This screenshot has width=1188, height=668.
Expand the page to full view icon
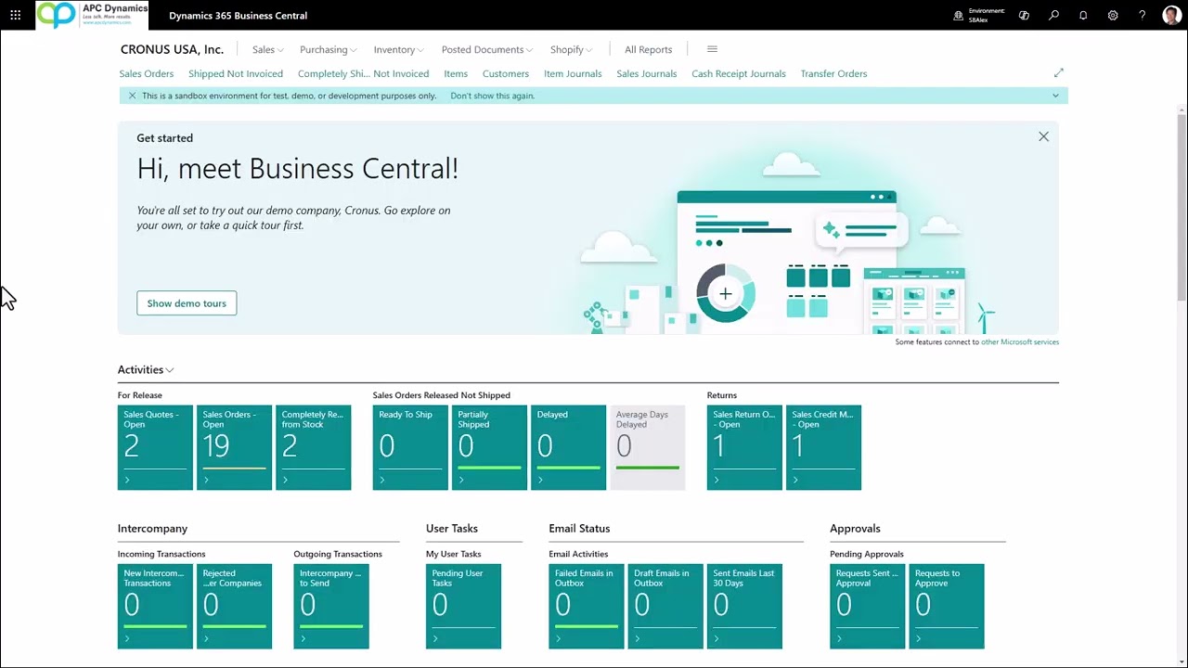[x=1059, y=72]
